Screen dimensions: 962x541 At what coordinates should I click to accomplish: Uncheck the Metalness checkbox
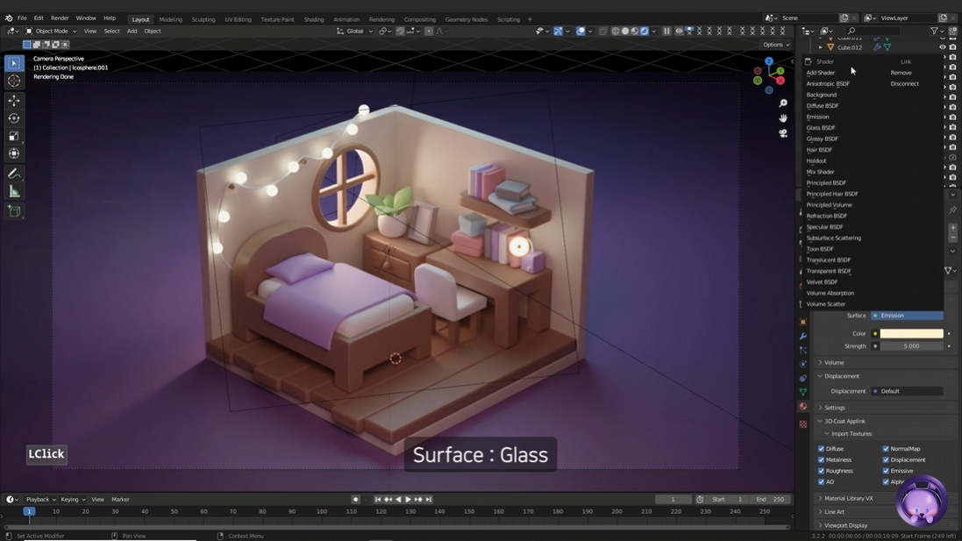pos(822,460)
